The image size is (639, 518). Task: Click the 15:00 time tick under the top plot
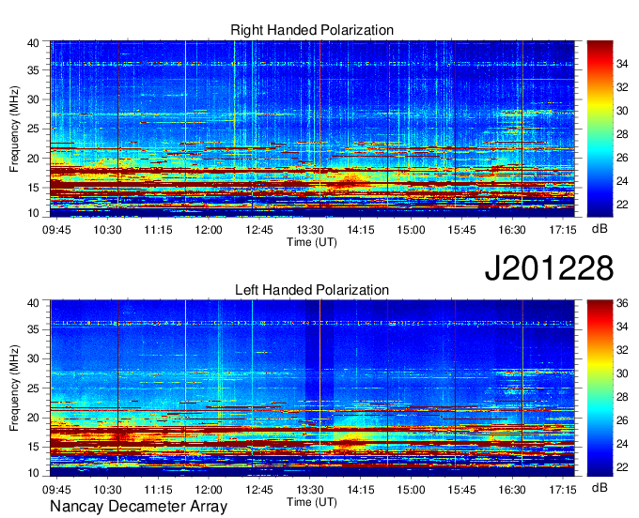coord(411,230)
